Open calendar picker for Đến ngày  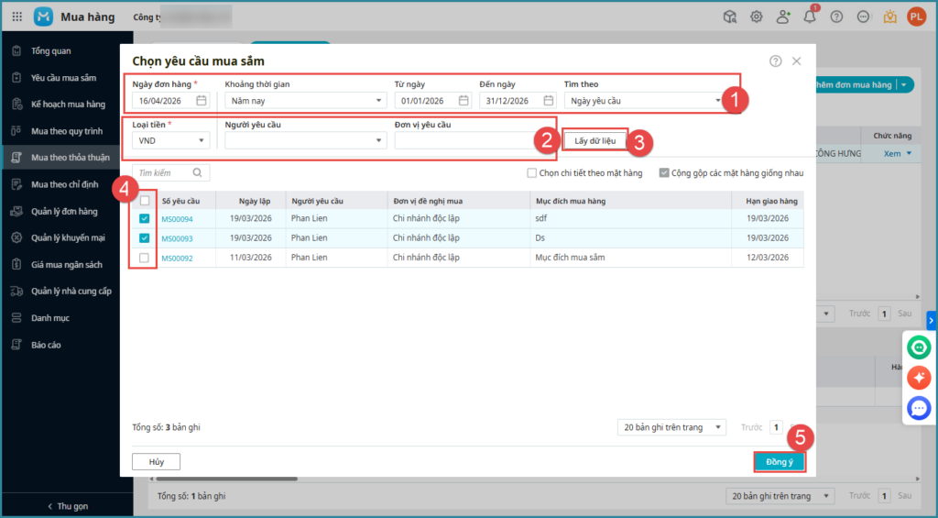pos(549,101)
